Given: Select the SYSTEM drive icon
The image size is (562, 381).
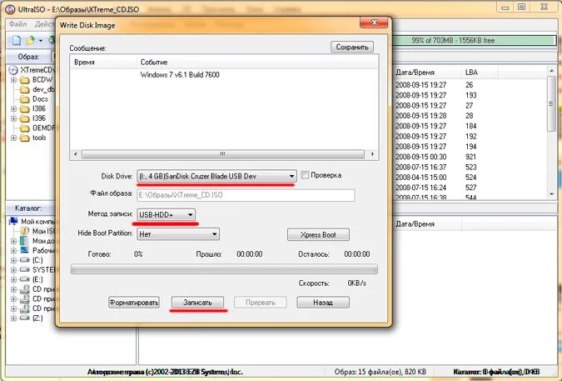Looking at the screenshot, I should click(25, 269).
